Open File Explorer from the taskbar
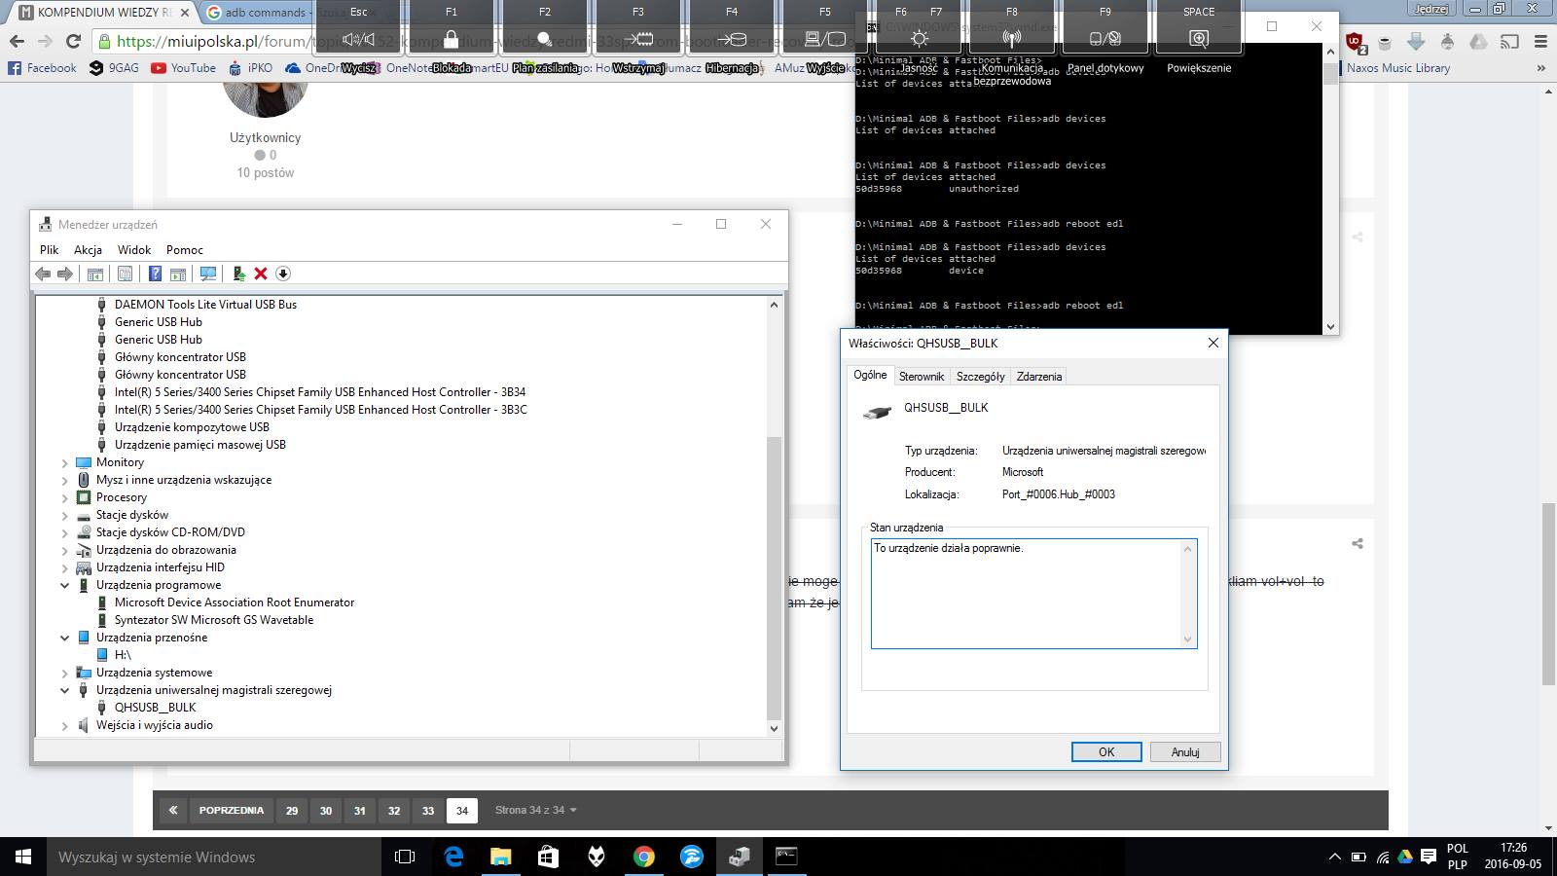This screenshot has height=876, width=1557. (500, 857)
